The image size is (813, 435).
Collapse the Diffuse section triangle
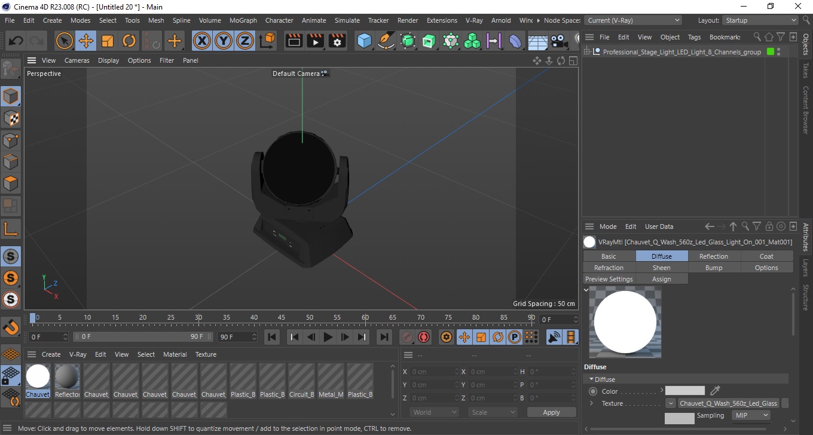(x=591, y=379)
